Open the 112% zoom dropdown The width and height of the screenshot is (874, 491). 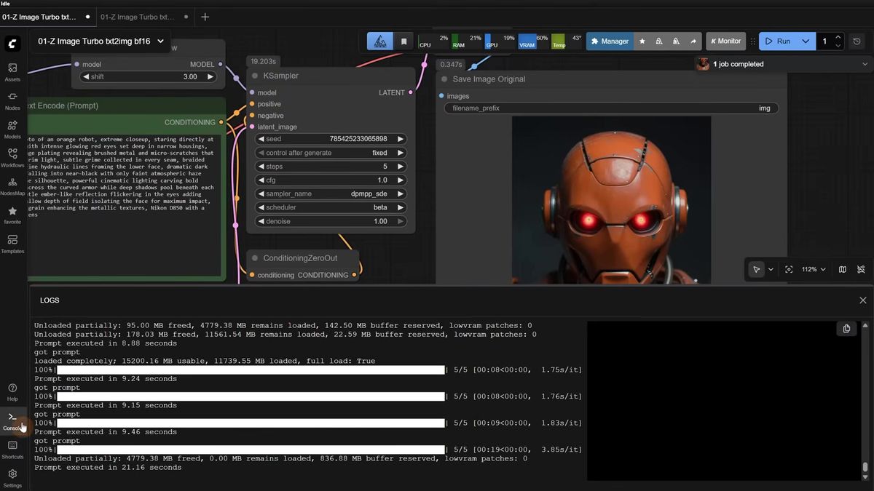tap(814, 269)
